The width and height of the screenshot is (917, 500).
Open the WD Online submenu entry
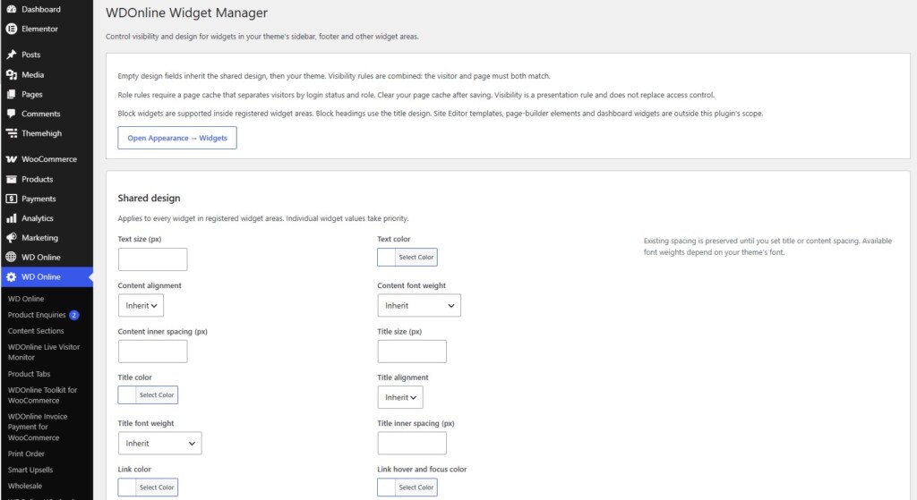click(26, 299)
